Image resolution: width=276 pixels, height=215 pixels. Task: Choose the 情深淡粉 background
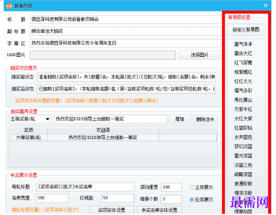pos(243,193)
